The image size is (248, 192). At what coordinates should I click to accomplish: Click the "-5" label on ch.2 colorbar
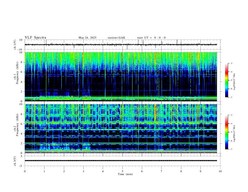click(x=231, y=132)
